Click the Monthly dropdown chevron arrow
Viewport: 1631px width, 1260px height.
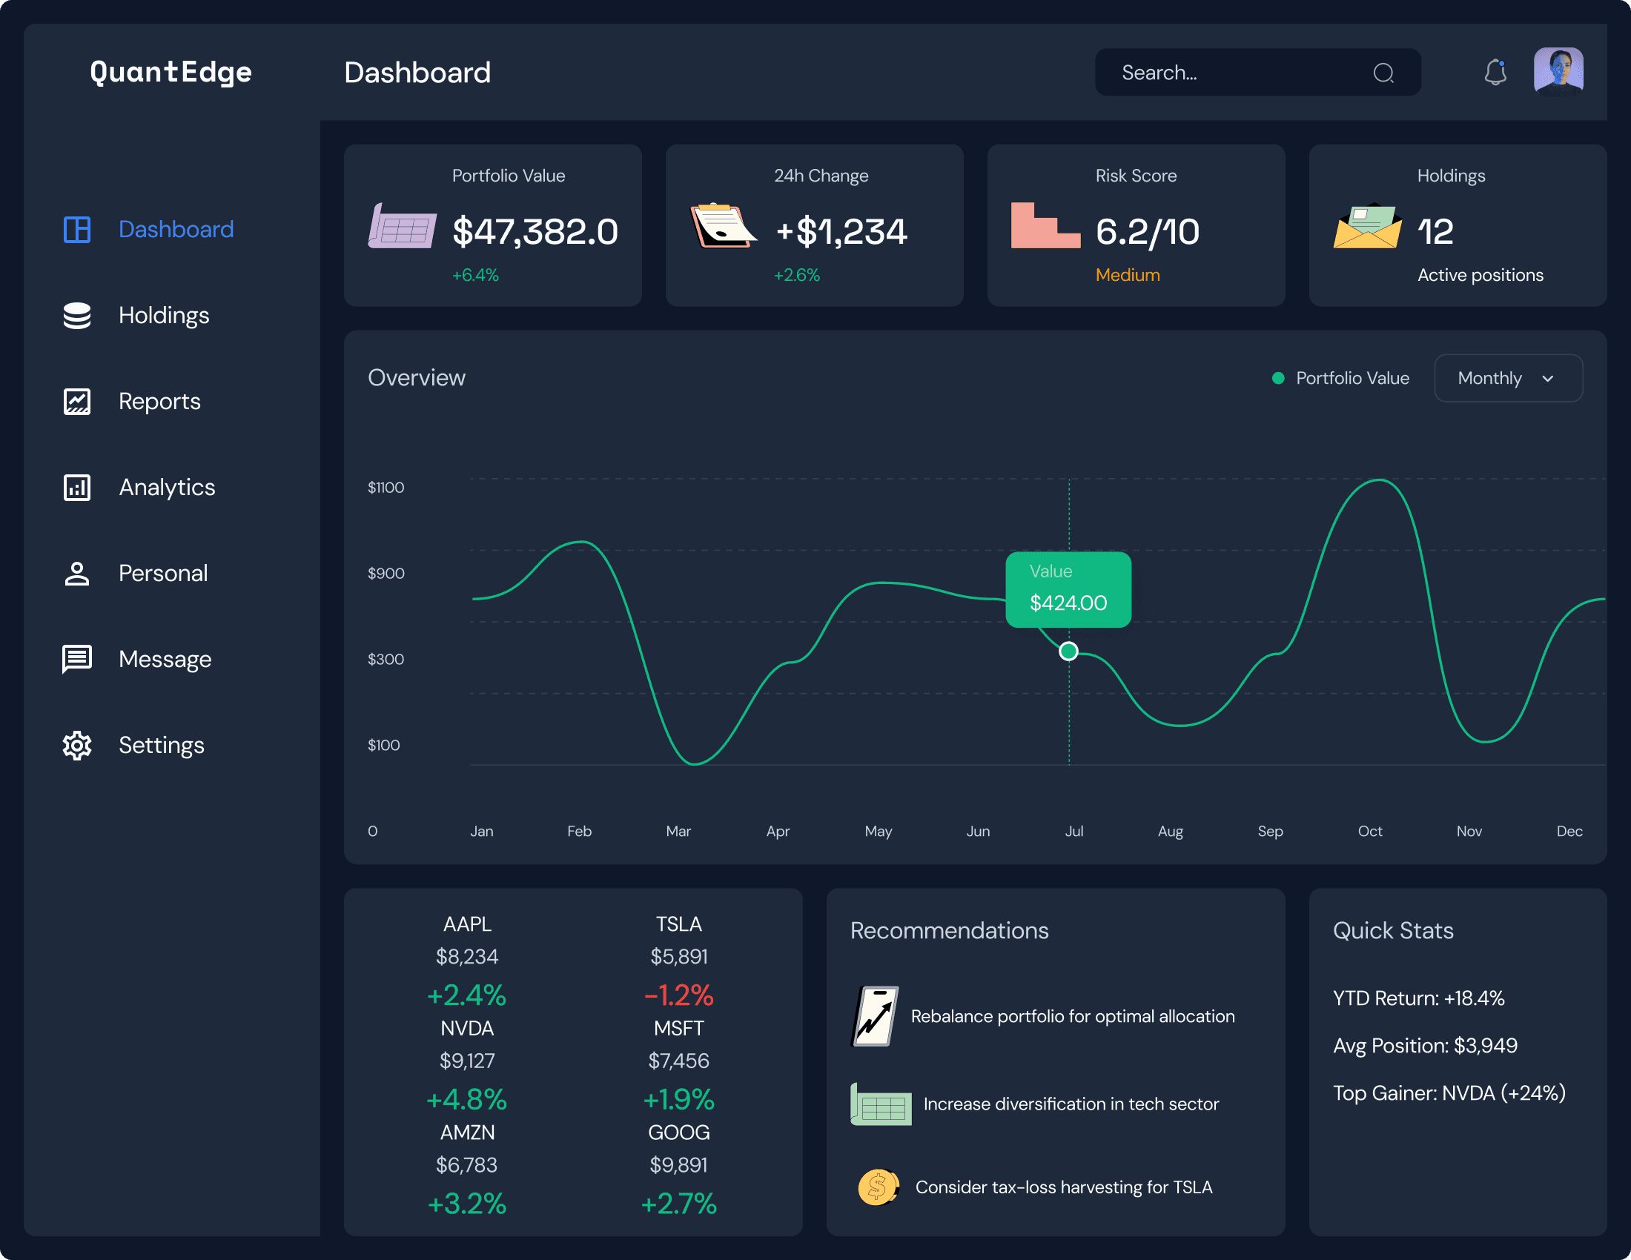click(1547, 379)
